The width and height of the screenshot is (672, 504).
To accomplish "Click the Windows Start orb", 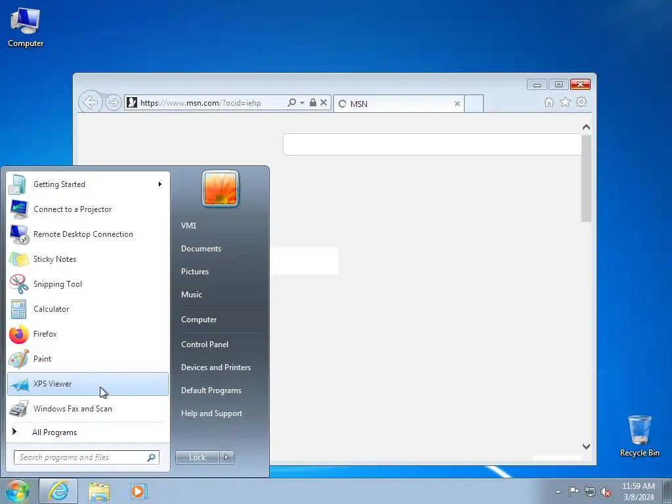I will 17,491.
